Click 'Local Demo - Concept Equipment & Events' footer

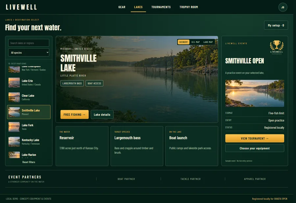[x=29, y=199]
